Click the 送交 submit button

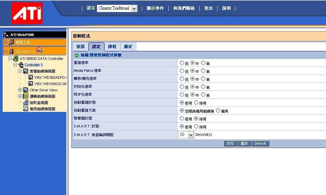(x=230, y=143)
